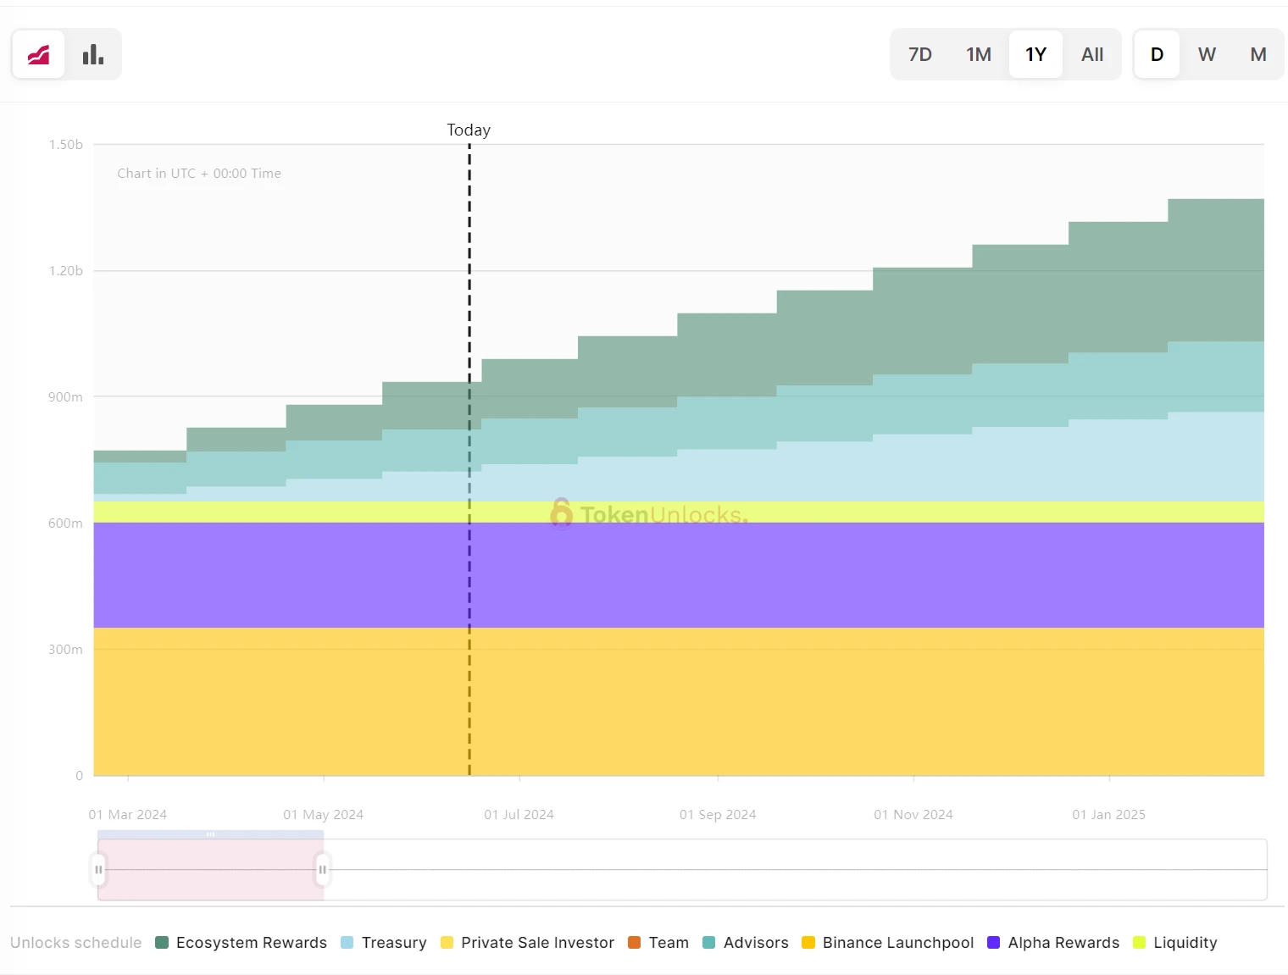The width and height of the screenshot is (1288, 975).
Task: Select the 7D time range
Action: (x=919, y=55)
